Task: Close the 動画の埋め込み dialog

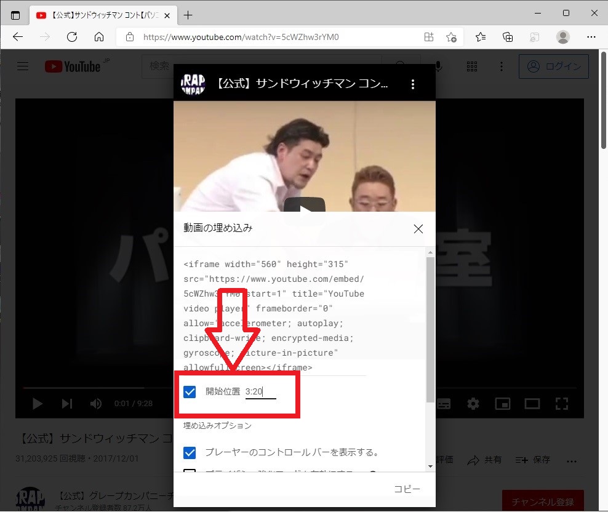Action: coord(418,229)
